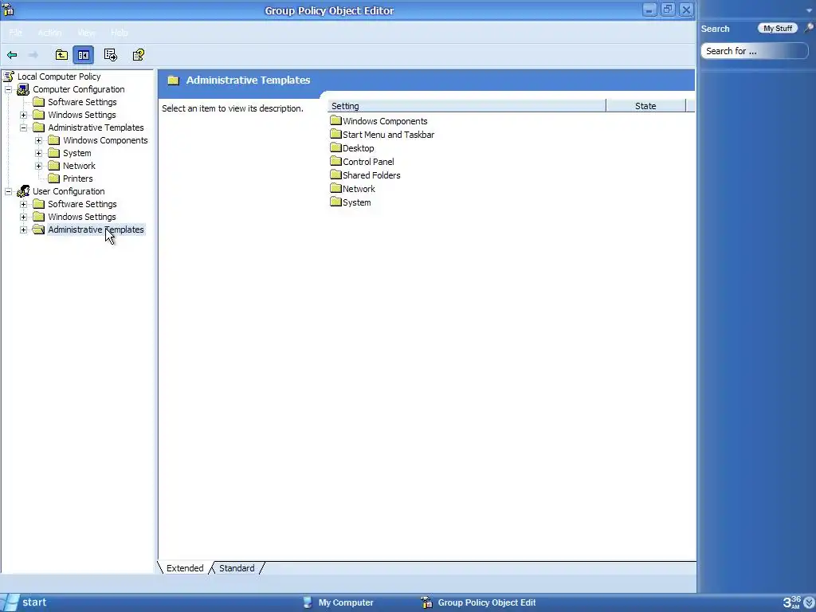Sort by the Setting column header
Viewport: 816px width, 612px height.
pos(467,106)
